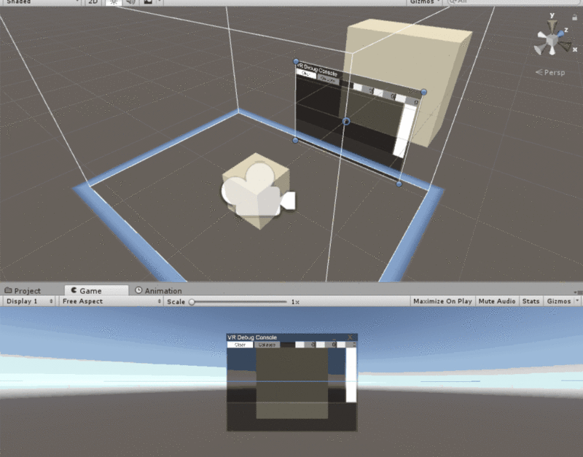This screenshot has width=583, height=457.
Task: Click the canvas top-left corner handle
Action: click(x=296, y=61)
